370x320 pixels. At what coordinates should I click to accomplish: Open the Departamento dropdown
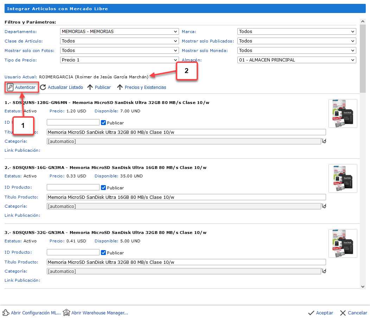(x=119, y=32)
